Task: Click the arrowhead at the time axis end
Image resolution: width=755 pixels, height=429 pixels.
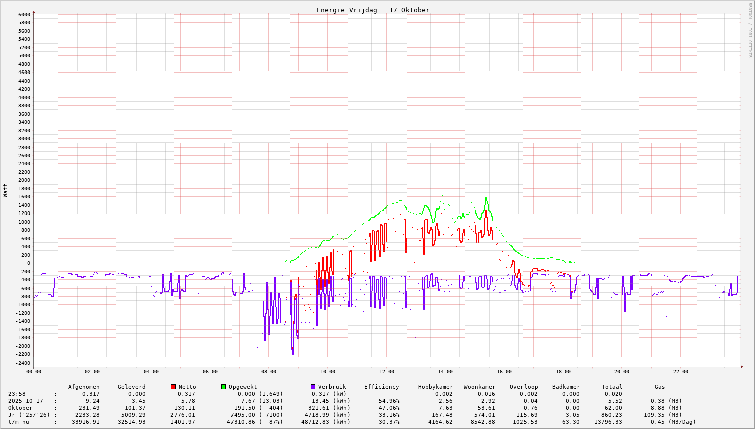Action: [742, 367]
